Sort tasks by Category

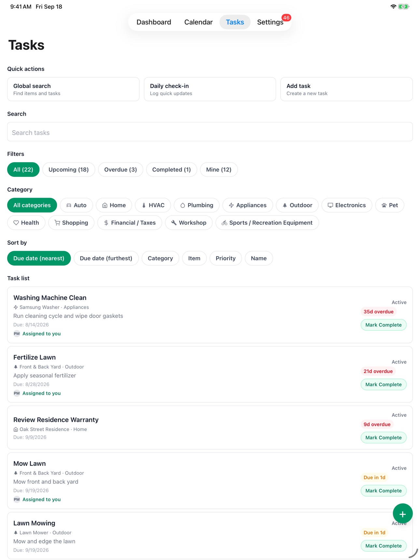[x=160, y=258]
